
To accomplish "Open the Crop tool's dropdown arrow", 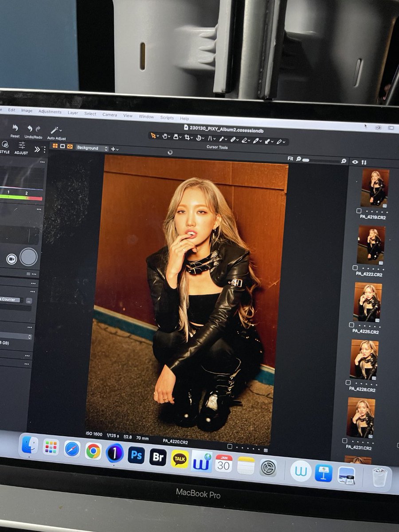I will pyautogui.click(x=192, y=138).
